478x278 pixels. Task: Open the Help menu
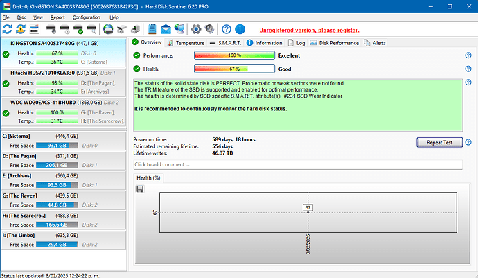pos(114,17)
